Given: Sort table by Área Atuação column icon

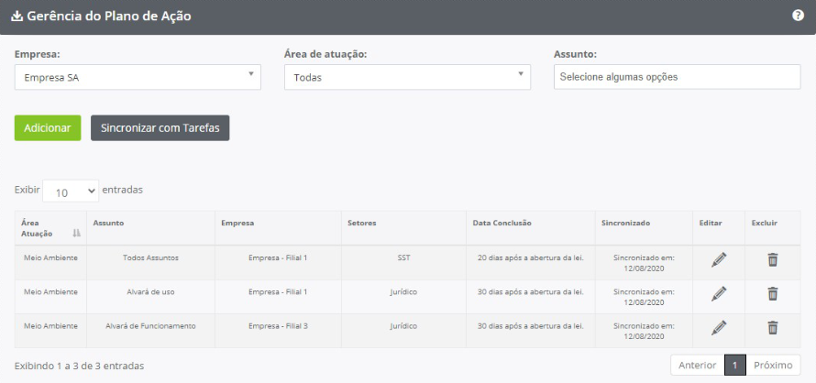Looking at the screenshot, I should point(76,234).
